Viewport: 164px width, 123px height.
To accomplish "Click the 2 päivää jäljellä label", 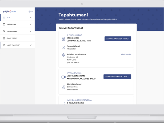I will [74, 73].
